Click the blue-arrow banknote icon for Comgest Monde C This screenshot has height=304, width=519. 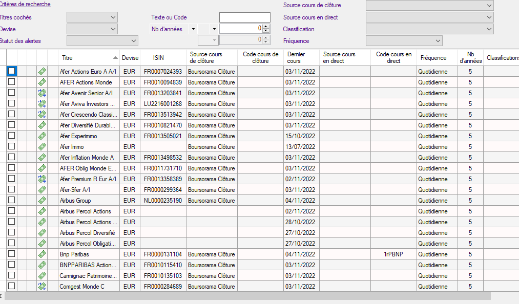[x=42, y=287]
